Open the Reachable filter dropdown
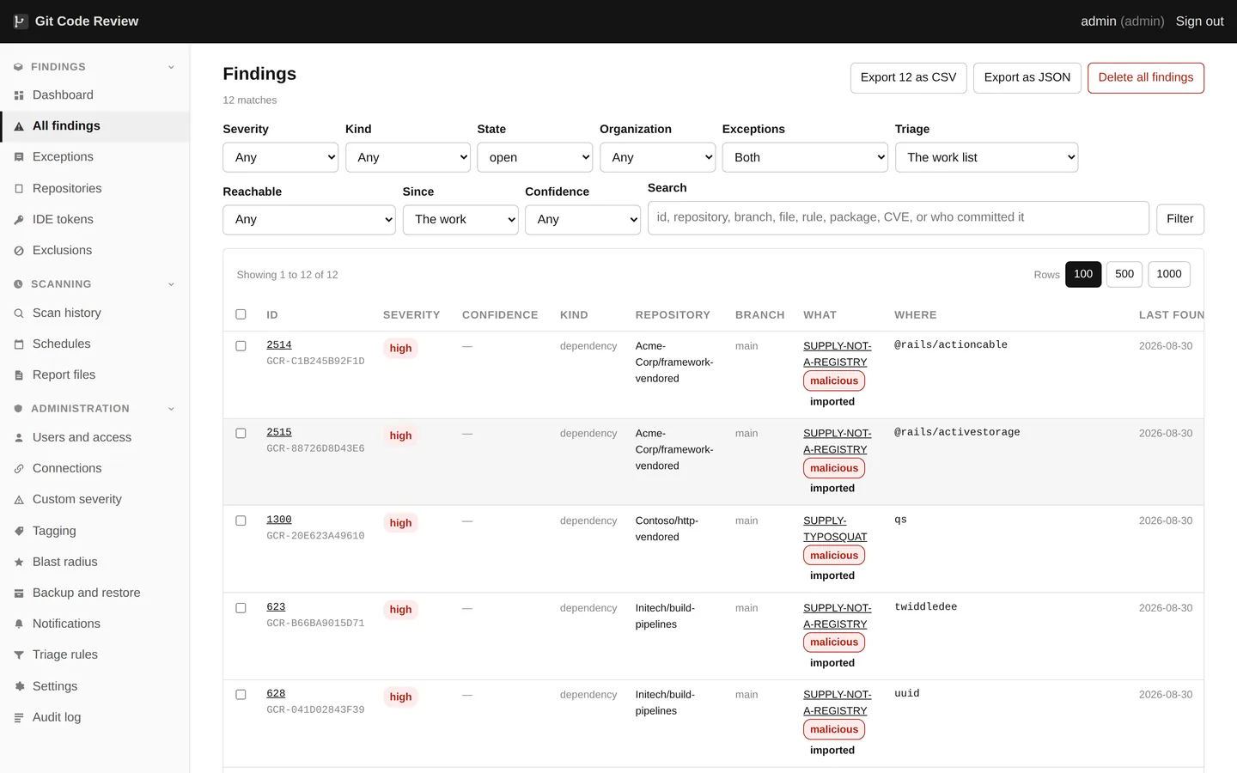The image size is (1237, 773). coord(309,220)
